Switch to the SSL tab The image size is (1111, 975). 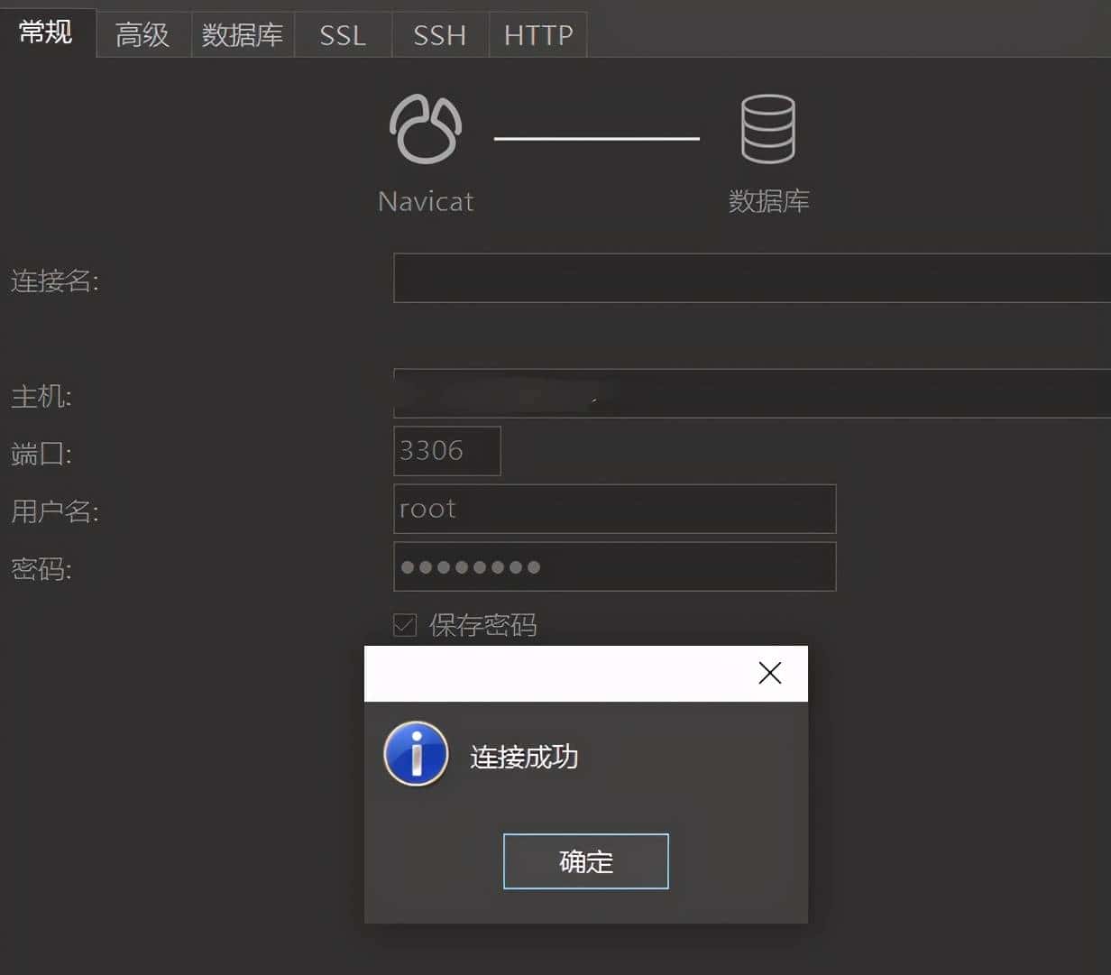342,34
